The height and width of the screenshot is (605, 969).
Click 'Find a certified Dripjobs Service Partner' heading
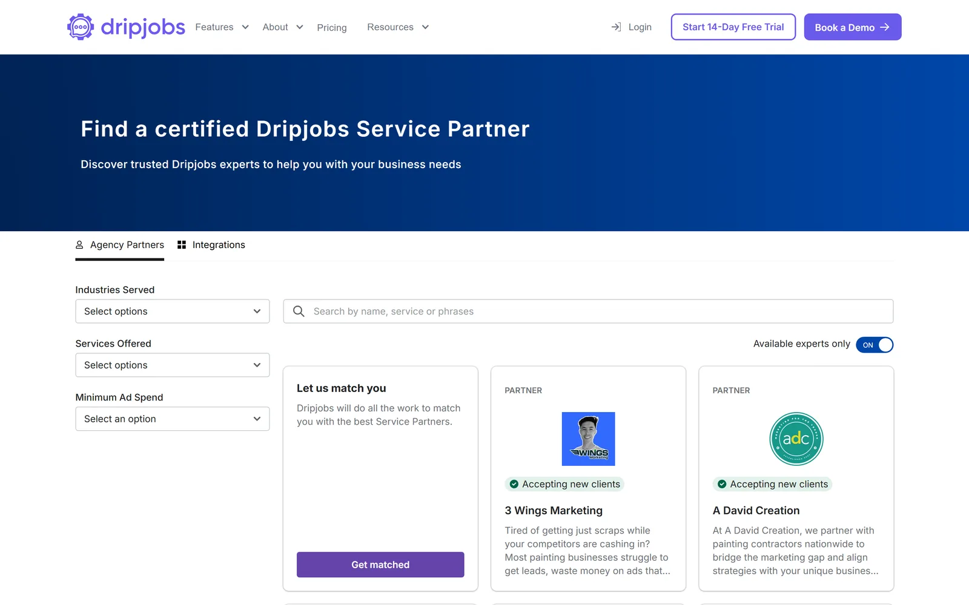pyautogui.click(x=305, y=129)
